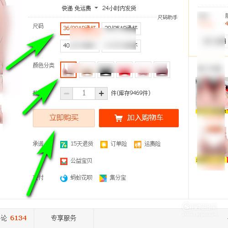Select the size option starting with 36
This screenshot has width=228, height=228.
click(80, 29)
